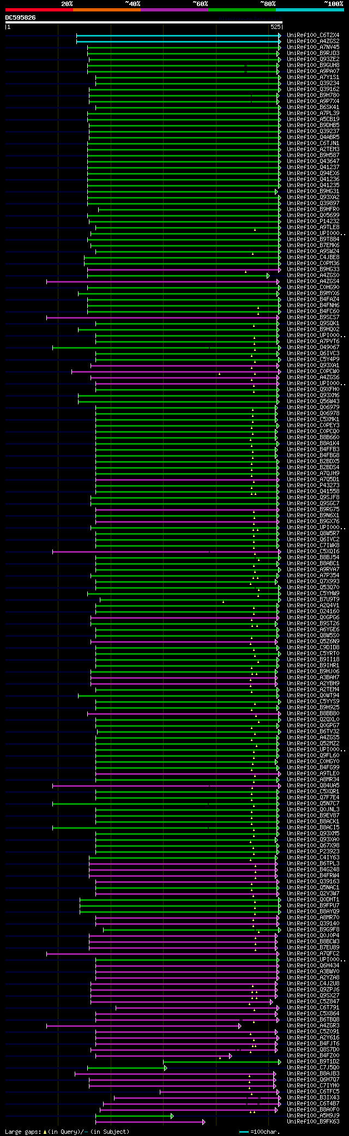Screen dimensions: 349x1136
Task: Open the UniRef100_B9SCS7 entry
Action: click(313, 318)
